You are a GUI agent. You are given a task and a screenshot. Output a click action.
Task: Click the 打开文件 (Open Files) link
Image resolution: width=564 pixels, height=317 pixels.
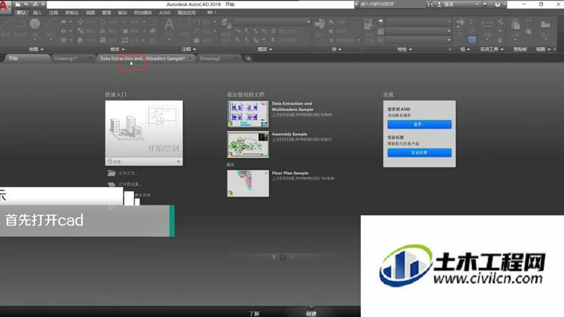128,174
